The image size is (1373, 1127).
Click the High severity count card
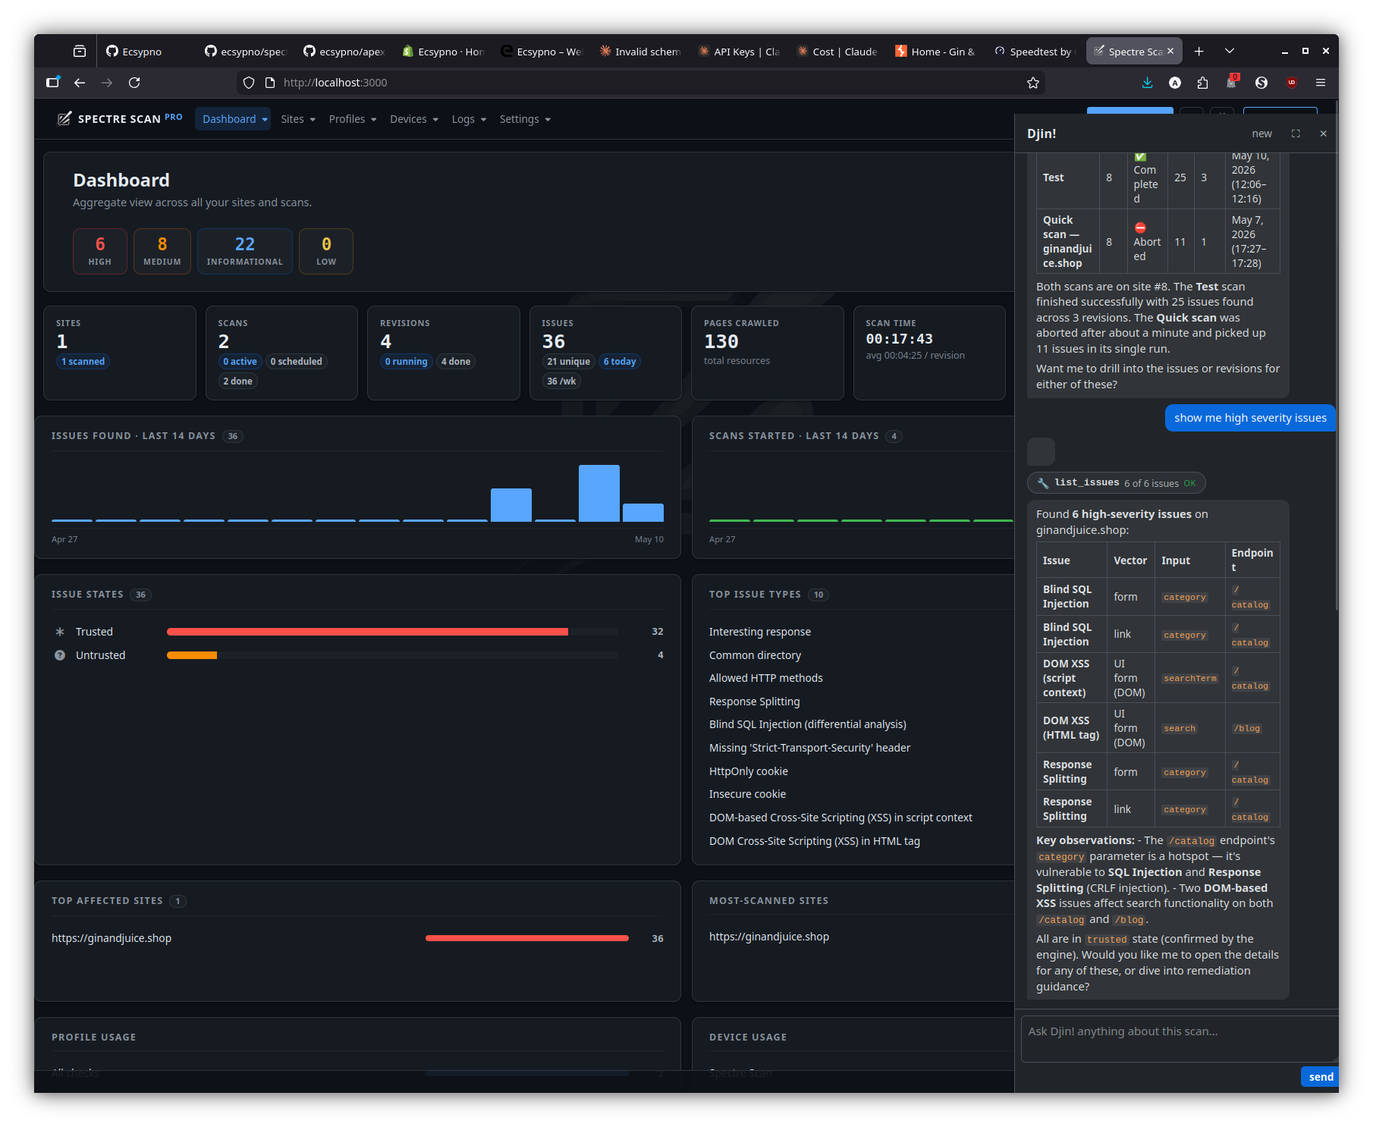100,251
